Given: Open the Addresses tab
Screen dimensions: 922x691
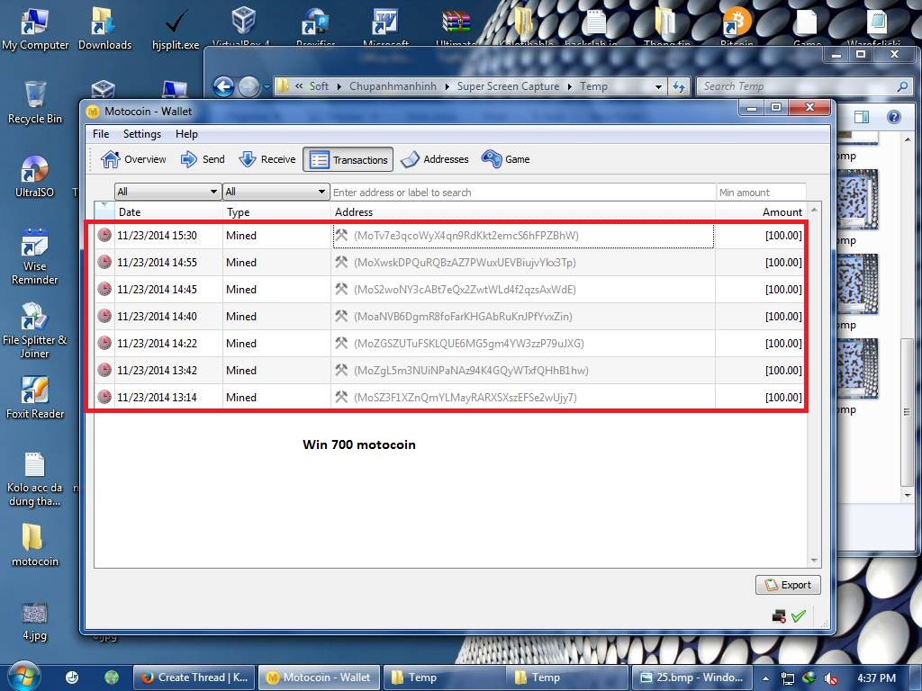Looking at the screenshot, I should 435,159.
